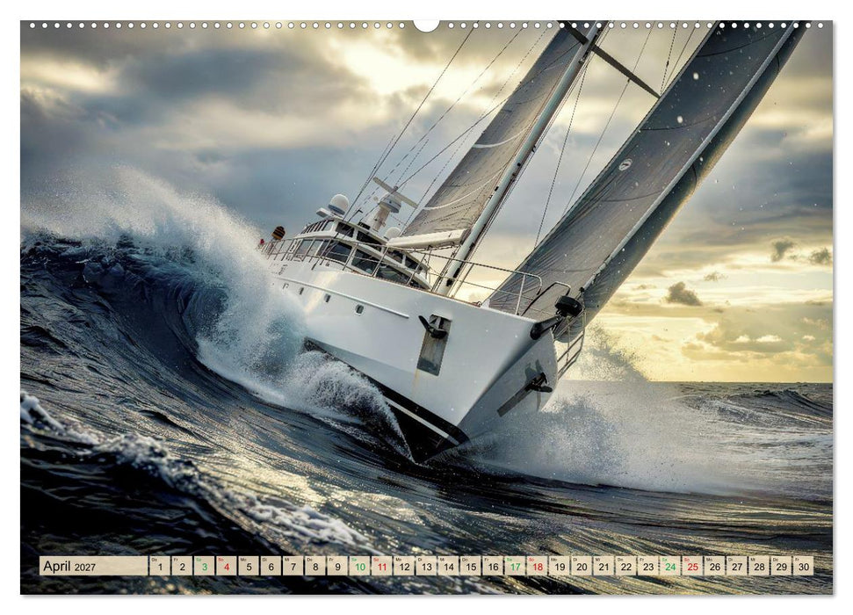Pick day 12 in the date row
This screenshot has height=615, width=853.
404,566
